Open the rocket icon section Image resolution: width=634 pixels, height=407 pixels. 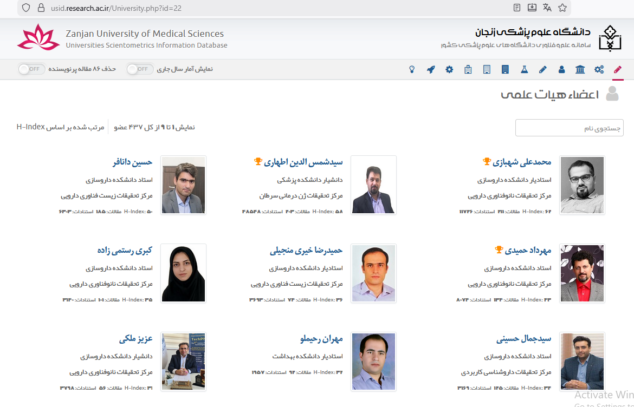pos(431,69)
